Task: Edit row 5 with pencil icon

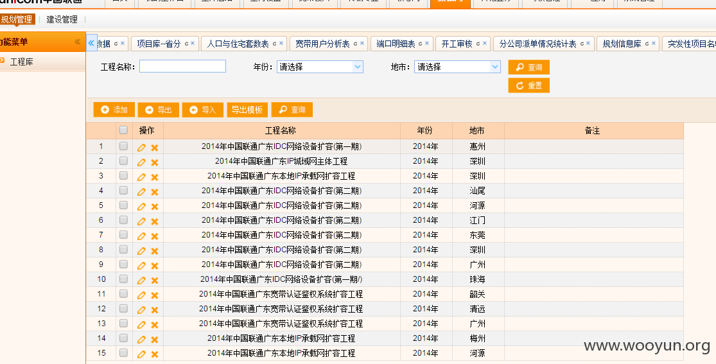Action: (141, 207)
